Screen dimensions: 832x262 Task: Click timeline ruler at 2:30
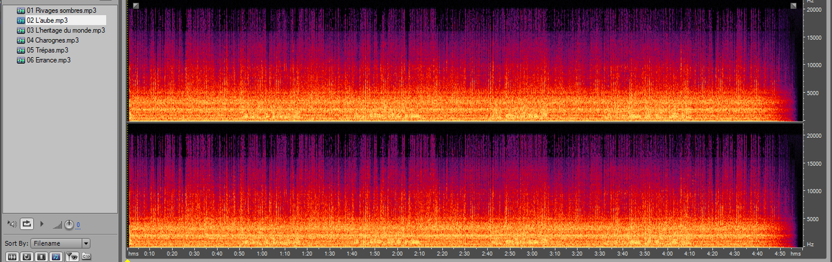465,254
